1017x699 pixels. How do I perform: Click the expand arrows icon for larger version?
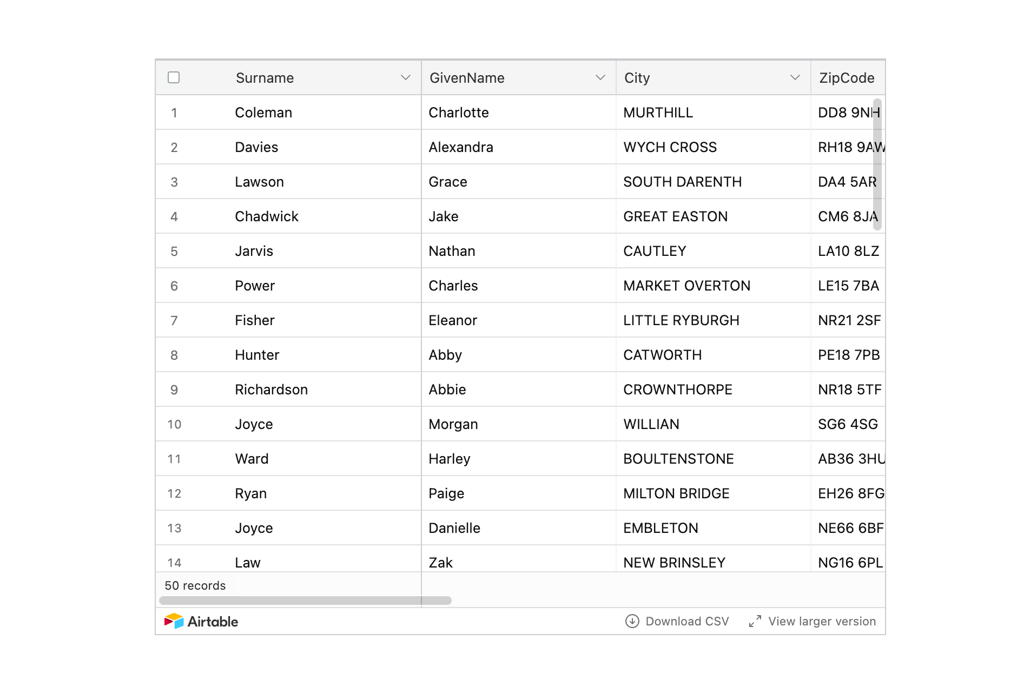[x=755, y=621]
